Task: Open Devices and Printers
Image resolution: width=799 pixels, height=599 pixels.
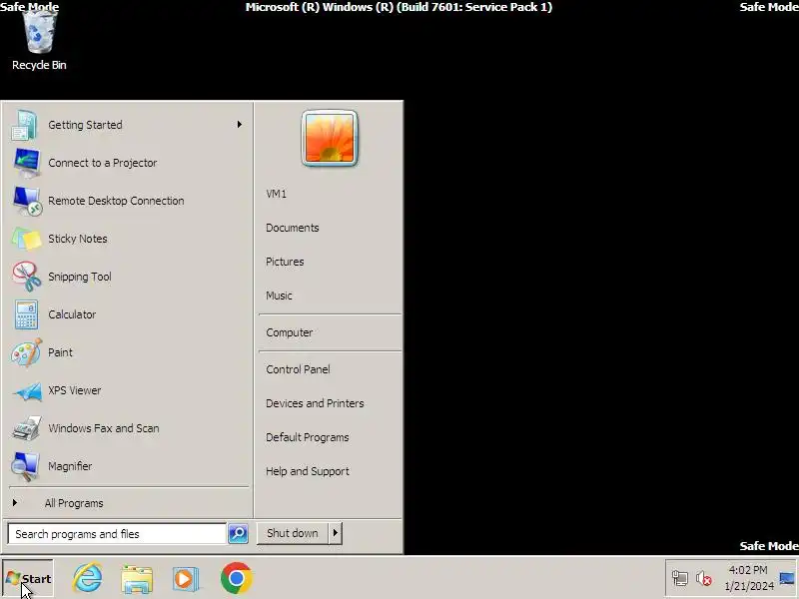Action: coord(315,403)
